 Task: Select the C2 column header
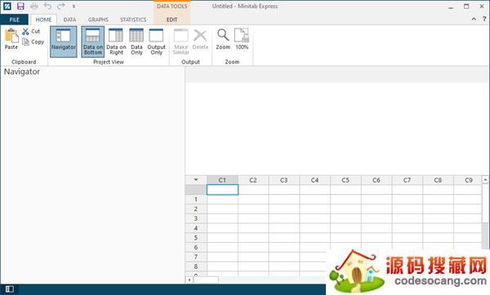(x=253, y=180)
